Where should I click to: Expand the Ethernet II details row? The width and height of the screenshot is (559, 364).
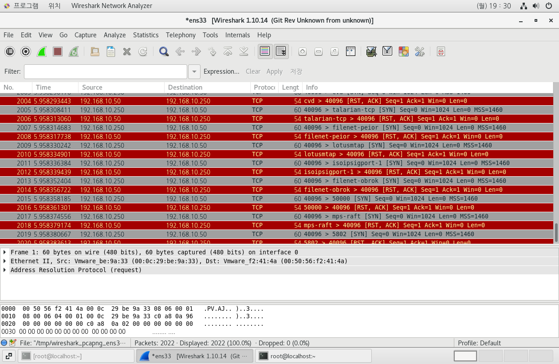[x=5, y=261]
